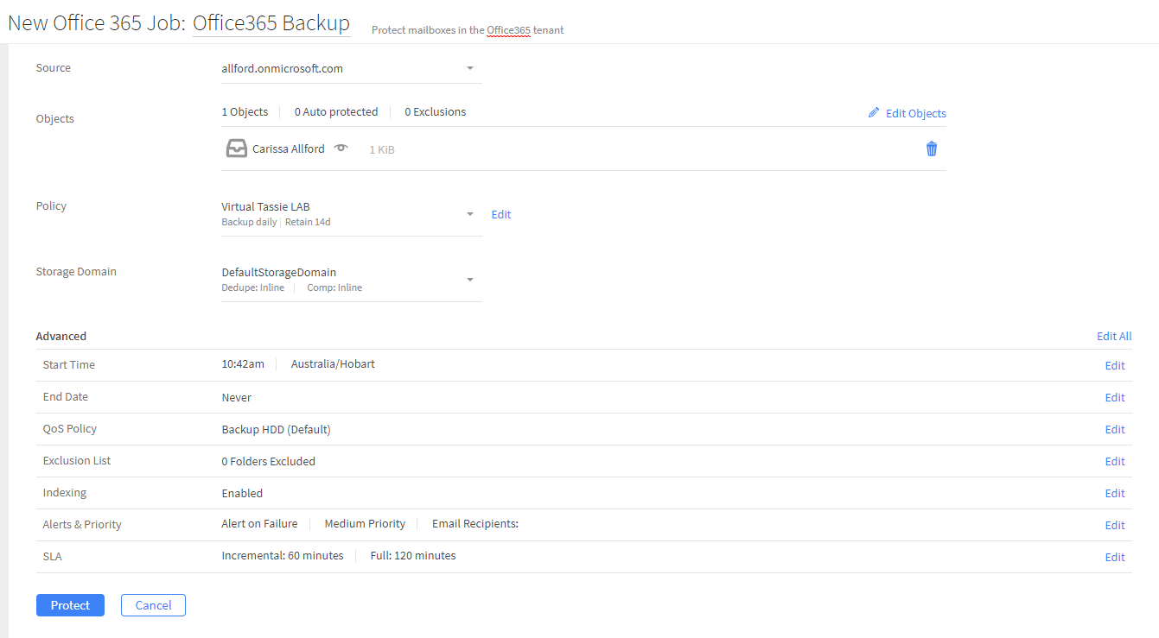Click the Alert on Failure value
Image resolution: width=1159 pixels, height=638 pixels.
(x=259, y=523)
